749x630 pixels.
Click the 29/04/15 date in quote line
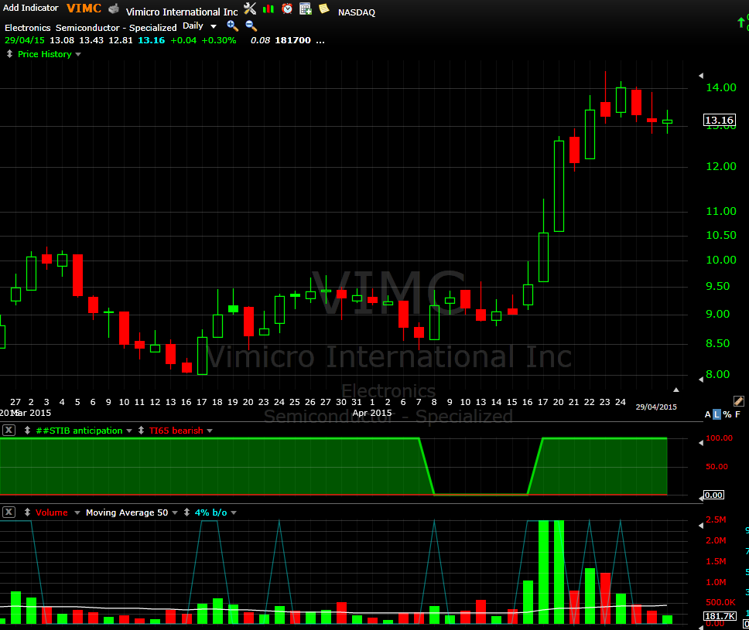24,40
